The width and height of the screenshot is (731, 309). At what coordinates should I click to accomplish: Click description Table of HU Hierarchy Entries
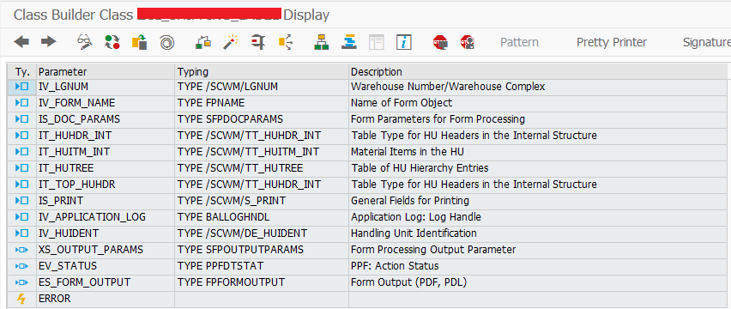420,167
